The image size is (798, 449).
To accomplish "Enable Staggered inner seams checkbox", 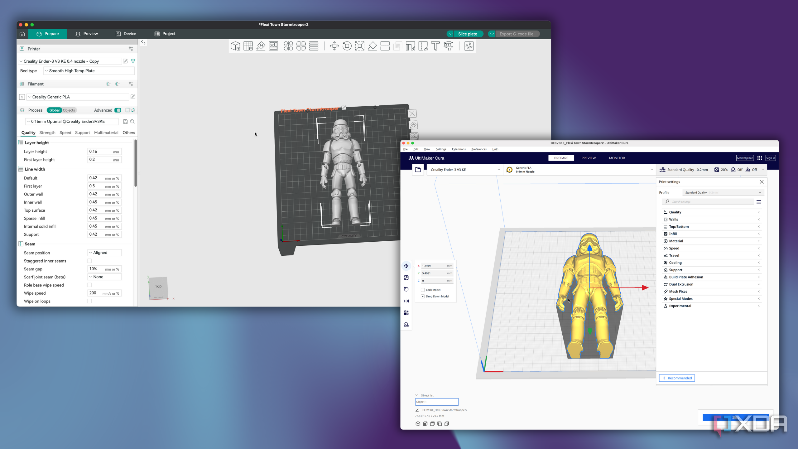I will 89,261.
